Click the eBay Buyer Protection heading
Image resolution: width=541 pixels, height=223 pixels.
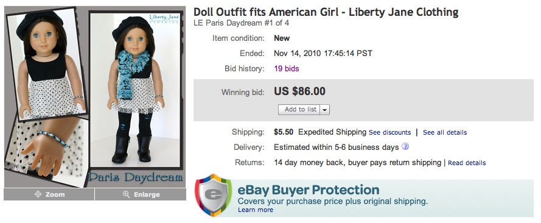click(x=309, y=190)
